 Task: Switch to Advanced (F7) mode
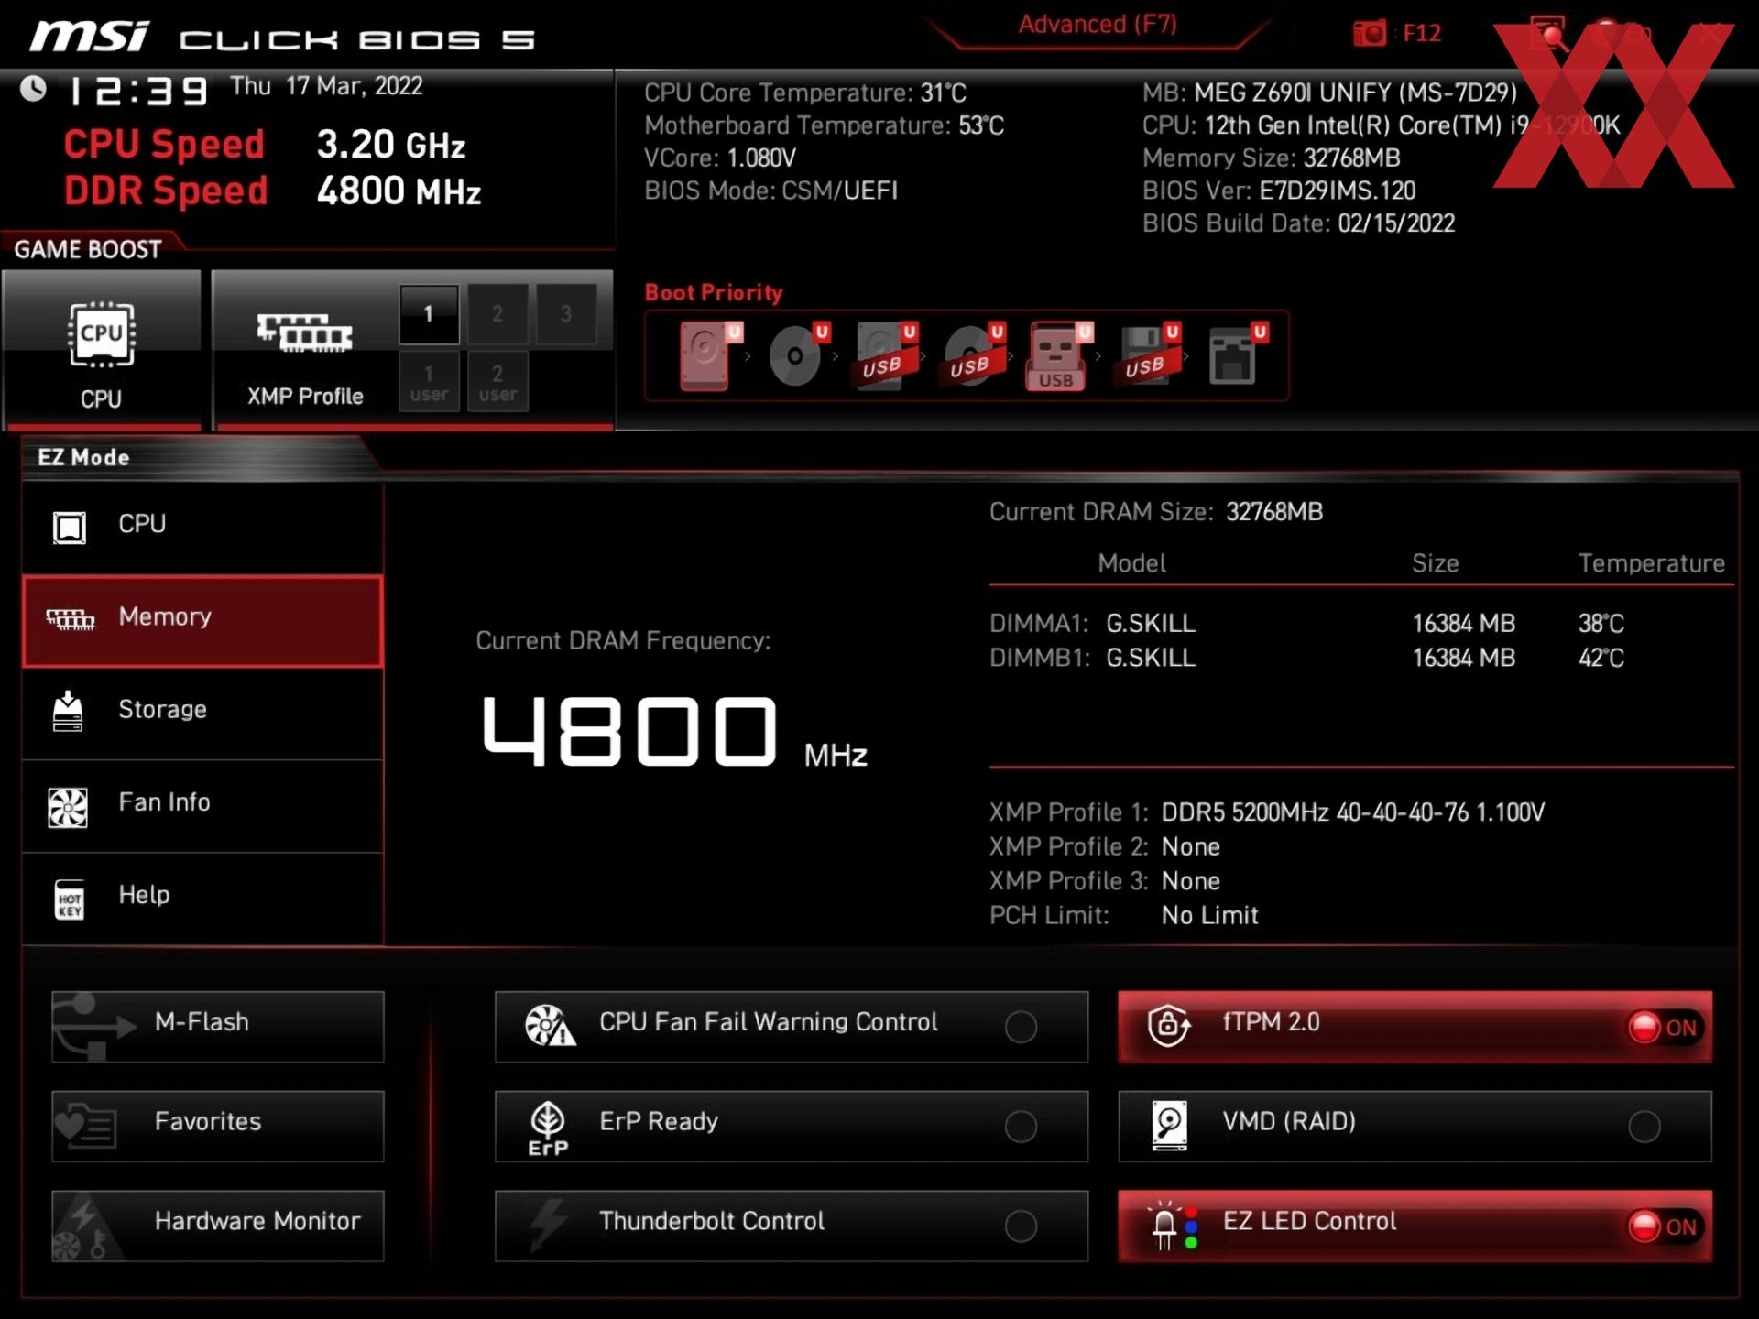tap(1098, 25)
